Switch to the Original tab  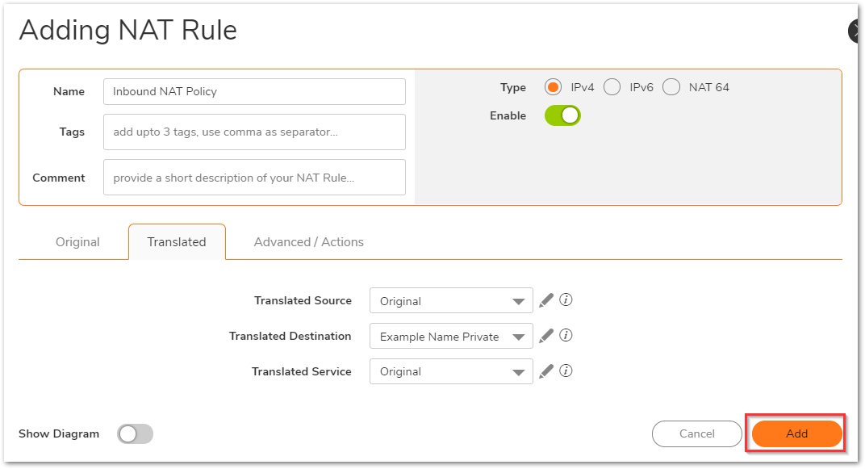click(77, 242)
